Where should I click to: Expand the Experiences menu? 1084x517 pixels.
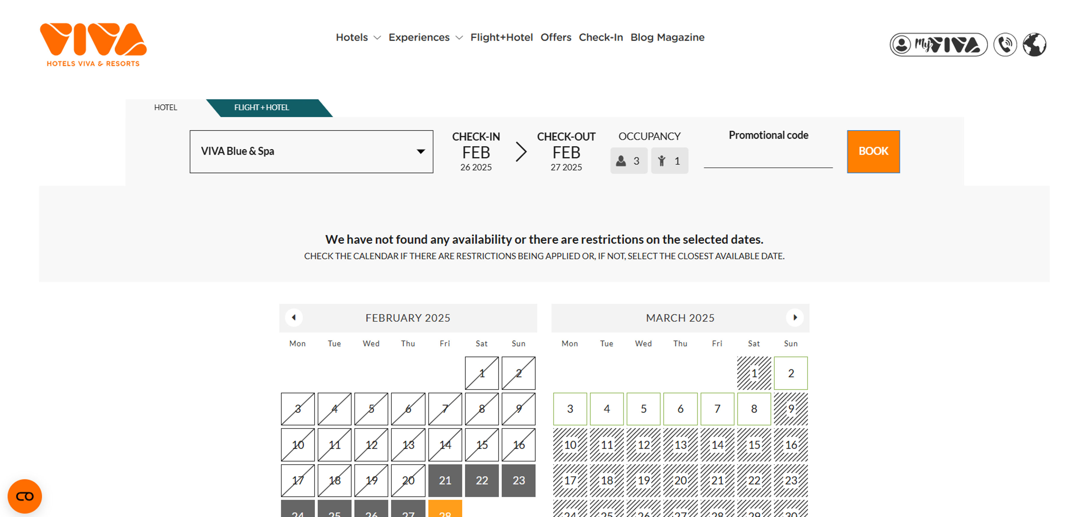425,38
